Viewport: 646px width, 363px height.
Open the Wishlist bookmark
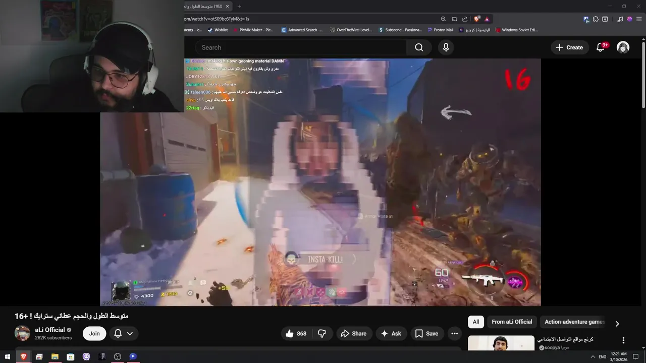218,30
